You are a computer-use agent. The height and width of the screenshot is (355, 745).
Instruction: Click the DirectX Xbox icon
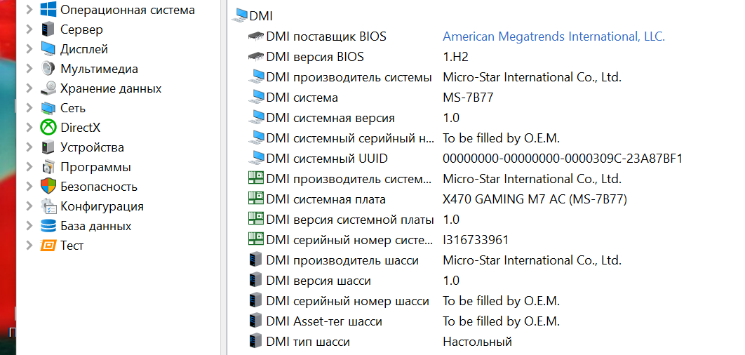[x=48, y=128]
